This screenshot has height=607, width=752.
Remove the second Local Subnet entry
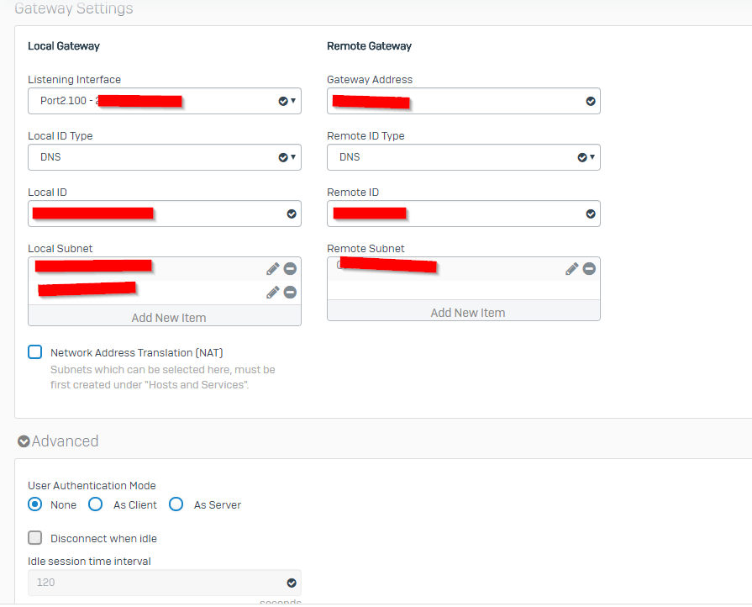[290, 293]
